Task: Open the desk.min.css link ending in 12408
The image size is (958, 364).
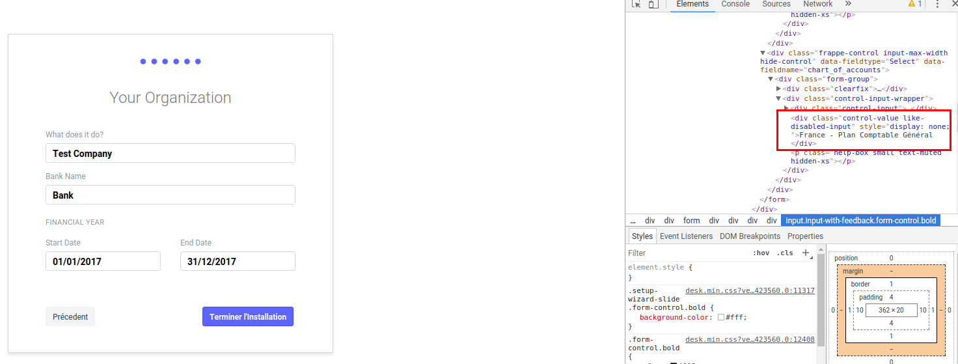Action: (750, 339)
